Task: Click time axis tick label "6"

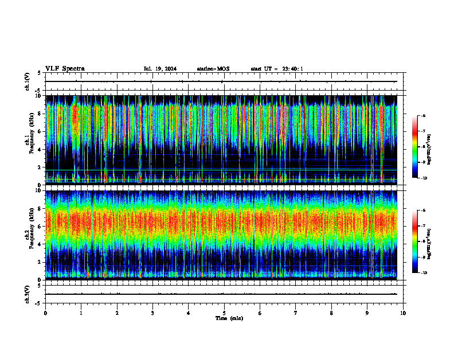Action: (260, 313)
